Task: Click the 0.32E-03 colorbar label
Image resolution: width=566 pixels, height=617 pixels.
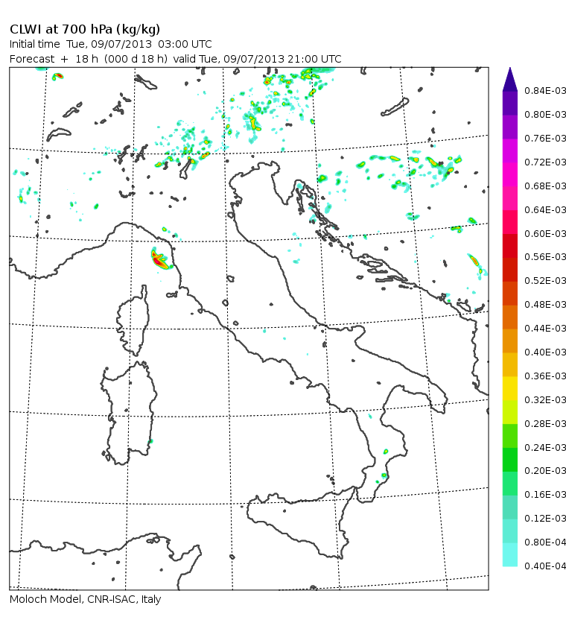Action: pos(545,400)
